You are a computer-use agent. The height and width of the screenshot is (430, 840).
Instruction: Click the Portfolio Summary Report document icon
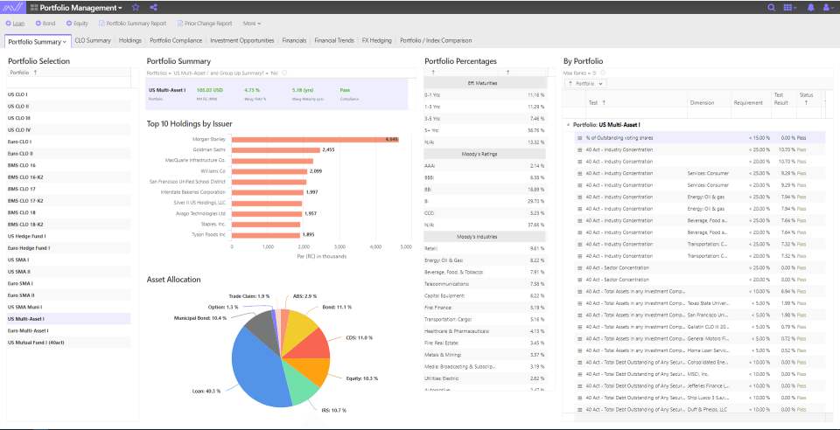[101, 24]
